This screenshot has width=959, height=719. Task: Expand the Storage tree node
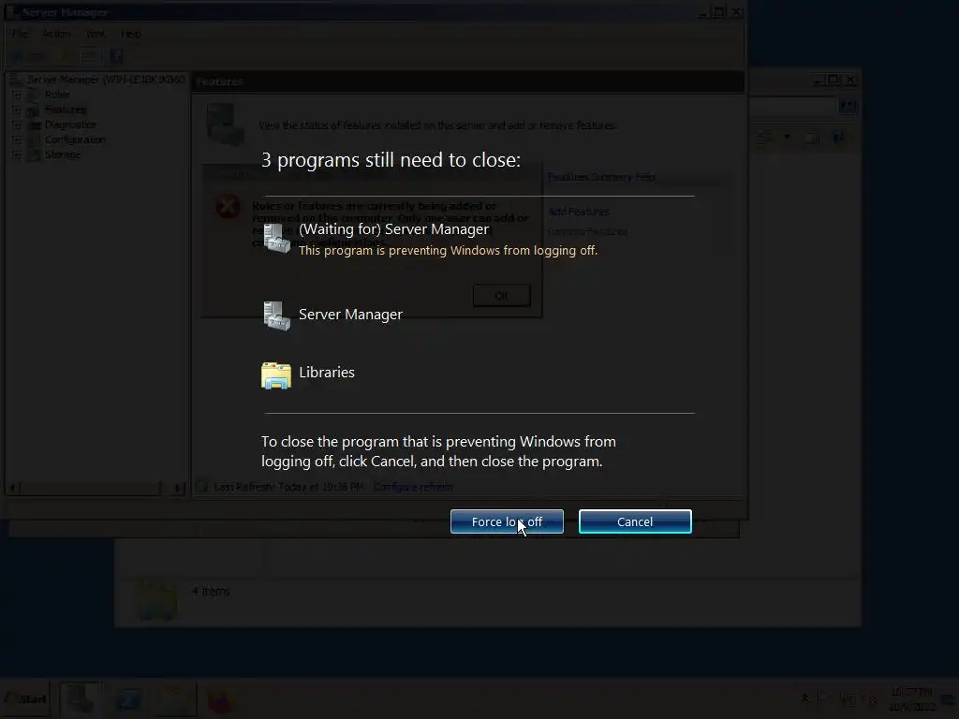[17, 154]
